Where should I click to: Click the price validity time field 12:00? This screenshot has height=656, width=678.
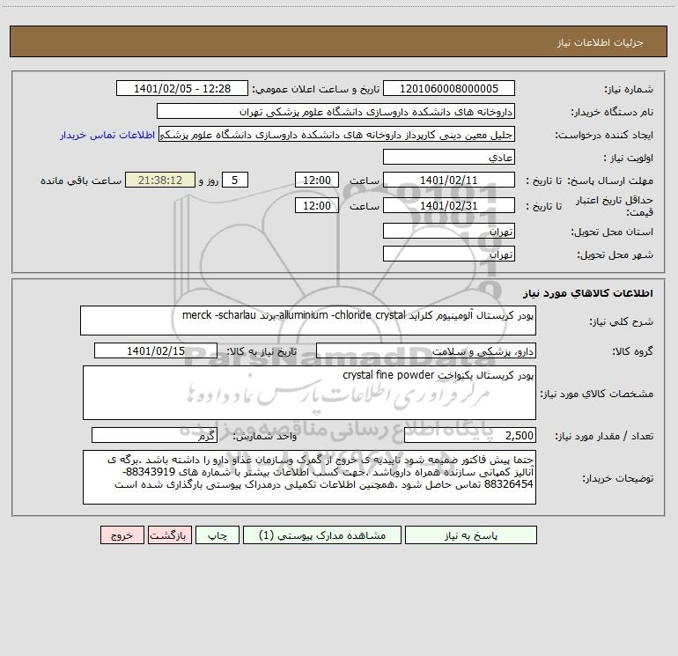pyautogui.click(x=316, y=205)
